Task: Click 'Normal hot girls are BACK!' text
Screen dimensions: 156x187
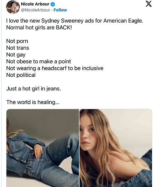Action: click(39, 27)
